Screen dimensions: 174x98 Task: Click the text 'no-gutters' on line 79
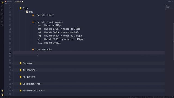pos(29,77)
